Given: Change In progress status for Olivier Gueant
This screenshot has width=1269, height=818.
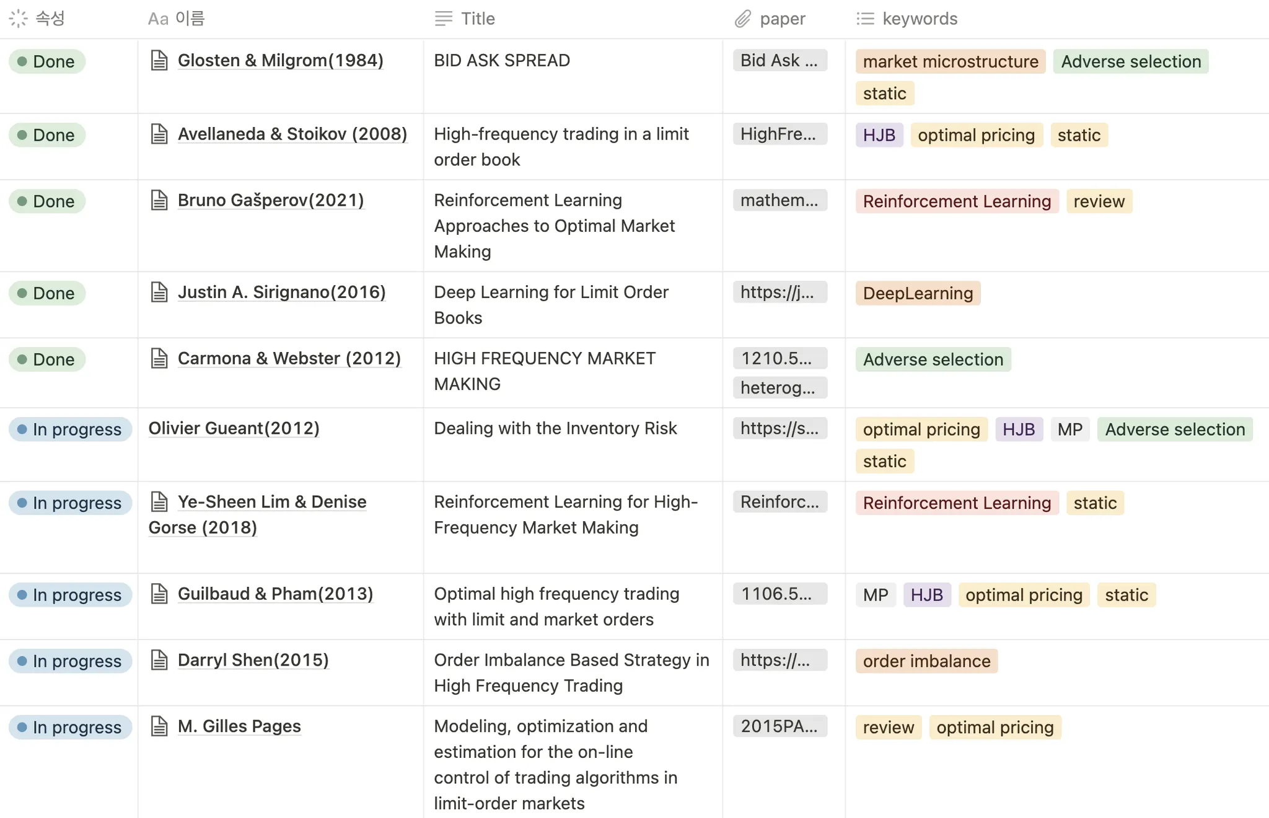Looking at the screenshot, I should pyautogui.click(x=70, y=429).
